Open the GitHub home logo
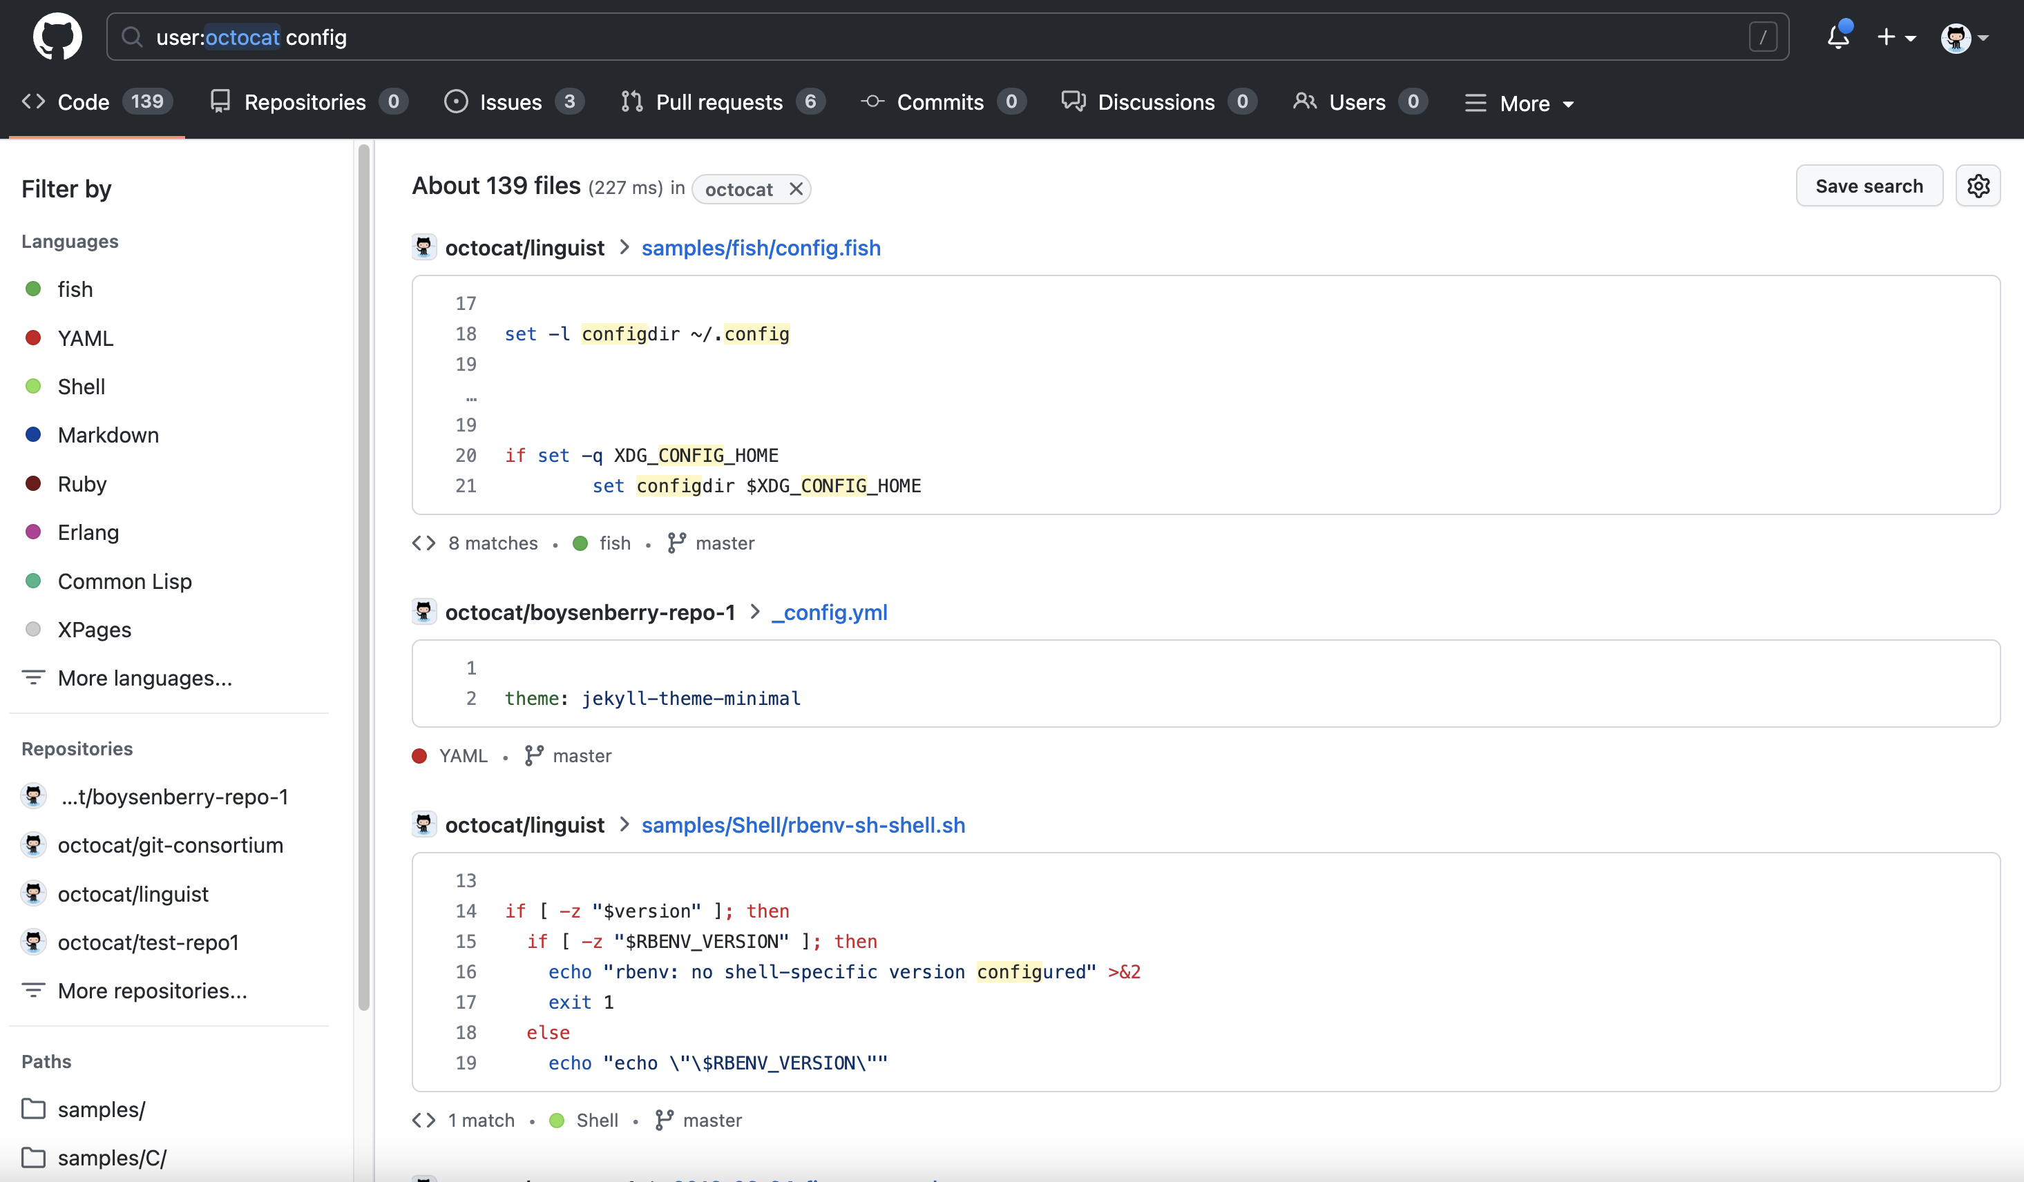 point(57,36)
